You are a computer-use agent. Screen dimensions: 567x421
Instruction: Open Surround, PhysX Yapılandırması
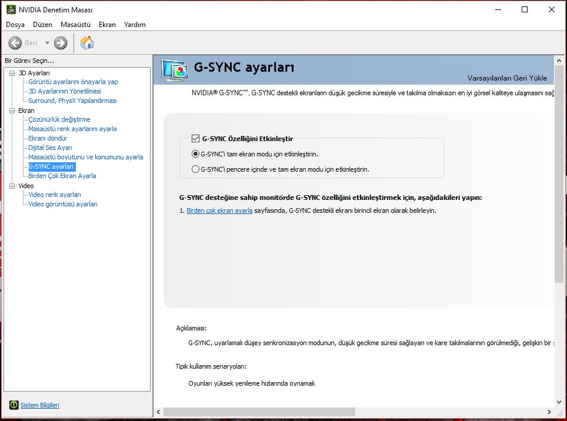point(73,101)
